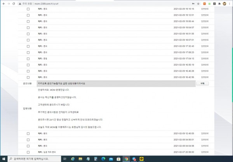Check the inquiry dated 18:07:01
This screenshot has height=162, width=233.
tap(28, 40)
